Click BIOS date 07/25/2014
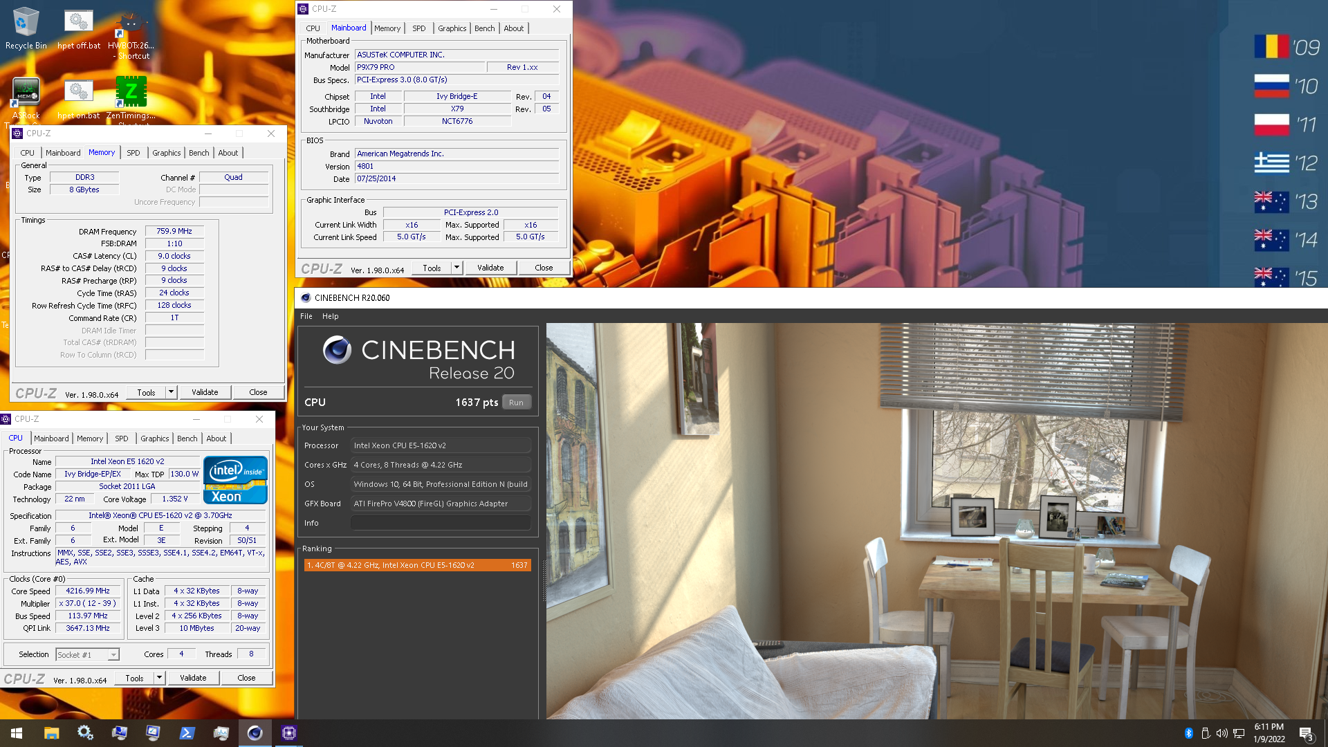Image resolution: width=1328 pixels, height=747 pixels. pos(456,178)
